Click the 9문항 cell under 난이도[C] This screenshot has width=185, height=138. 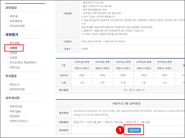123,75
